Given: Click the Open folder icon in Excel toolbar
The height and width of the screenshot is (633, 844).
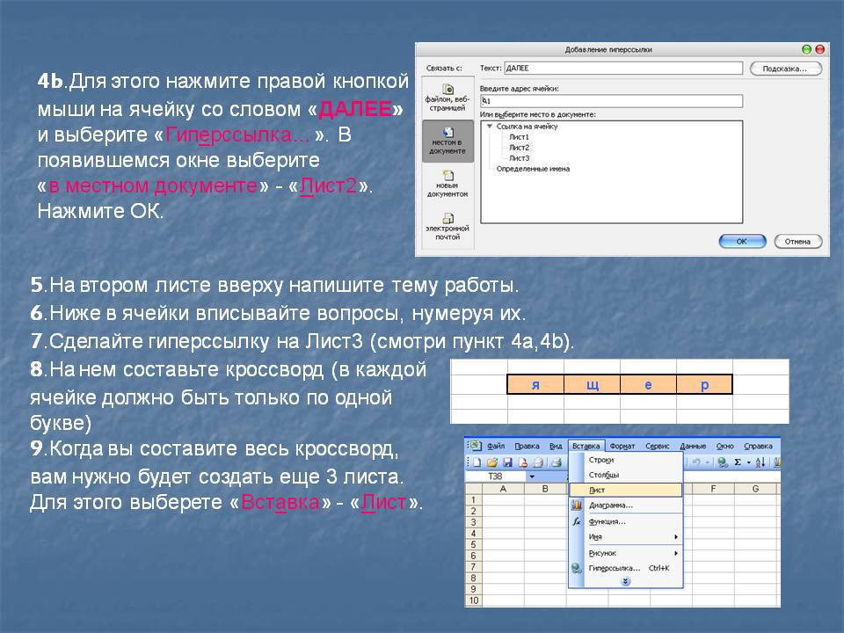Looking at the screenshot, I should (492, 462).
